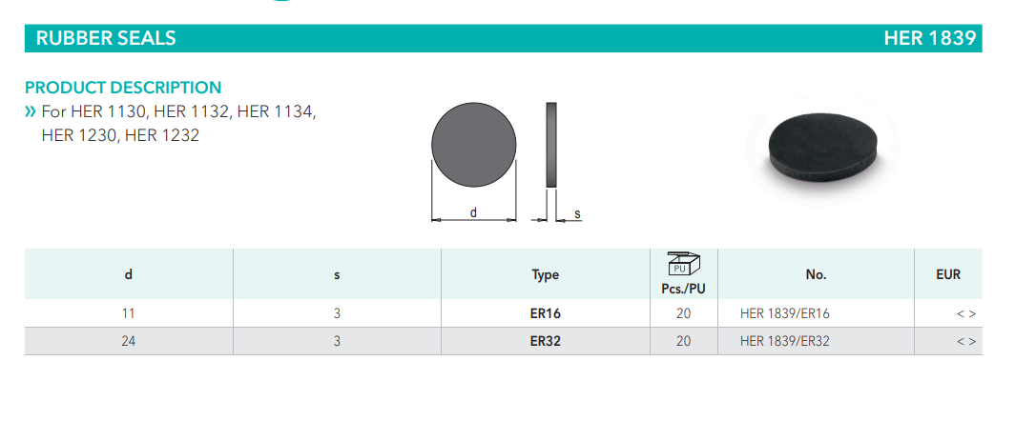Click the EUR price placeholder for ER32
The width and height of the screenshot is (1015, 441).
[965, 341]
